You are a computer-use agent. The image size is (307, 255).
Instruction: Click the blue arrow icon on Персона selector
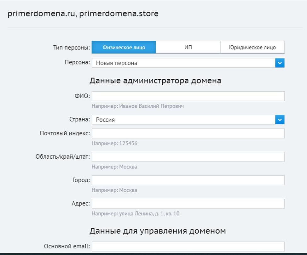[280, 63]
